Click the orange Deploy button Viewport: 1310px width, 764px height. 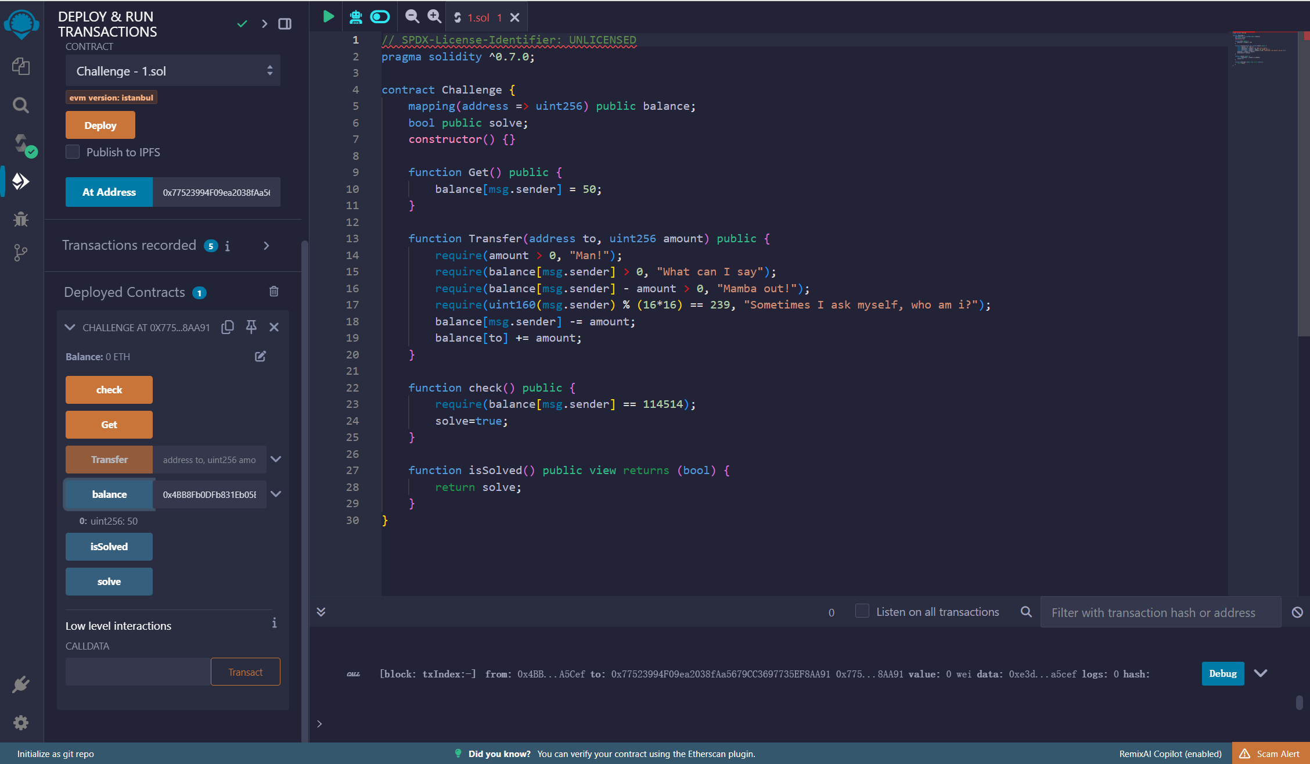coord(100,125)
